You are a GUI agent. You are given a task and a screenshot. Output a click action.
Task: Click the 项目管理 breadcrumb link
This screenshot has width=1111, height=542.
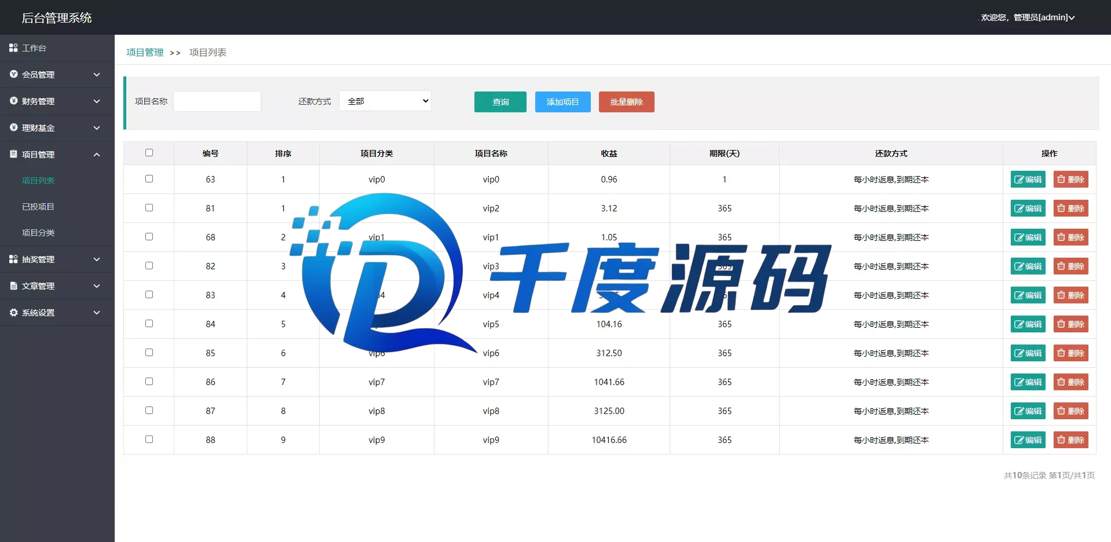145,52
